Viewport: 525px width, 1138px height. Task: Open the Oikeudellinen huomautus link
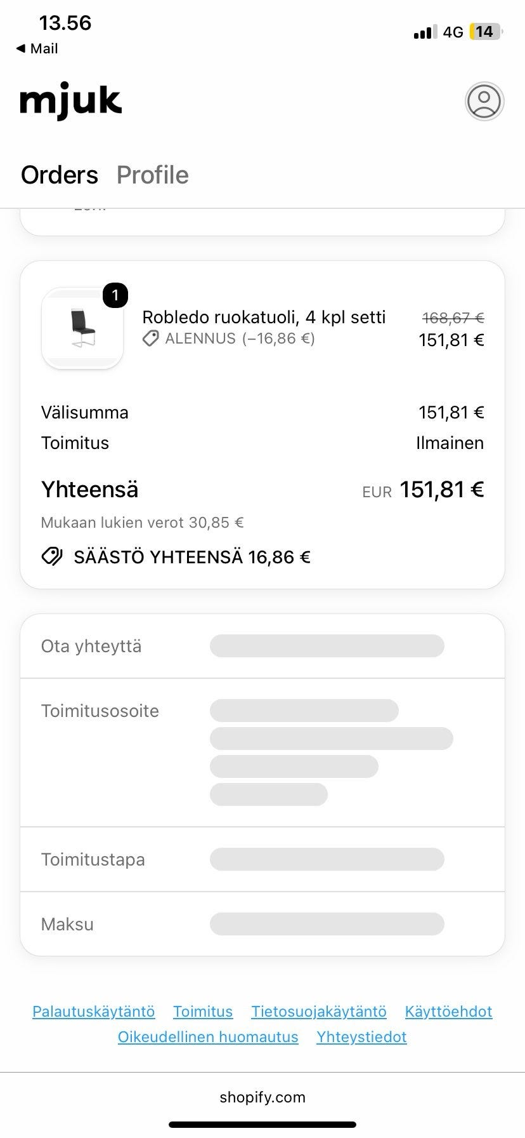pyautogui.click(x=208, y=1036)
